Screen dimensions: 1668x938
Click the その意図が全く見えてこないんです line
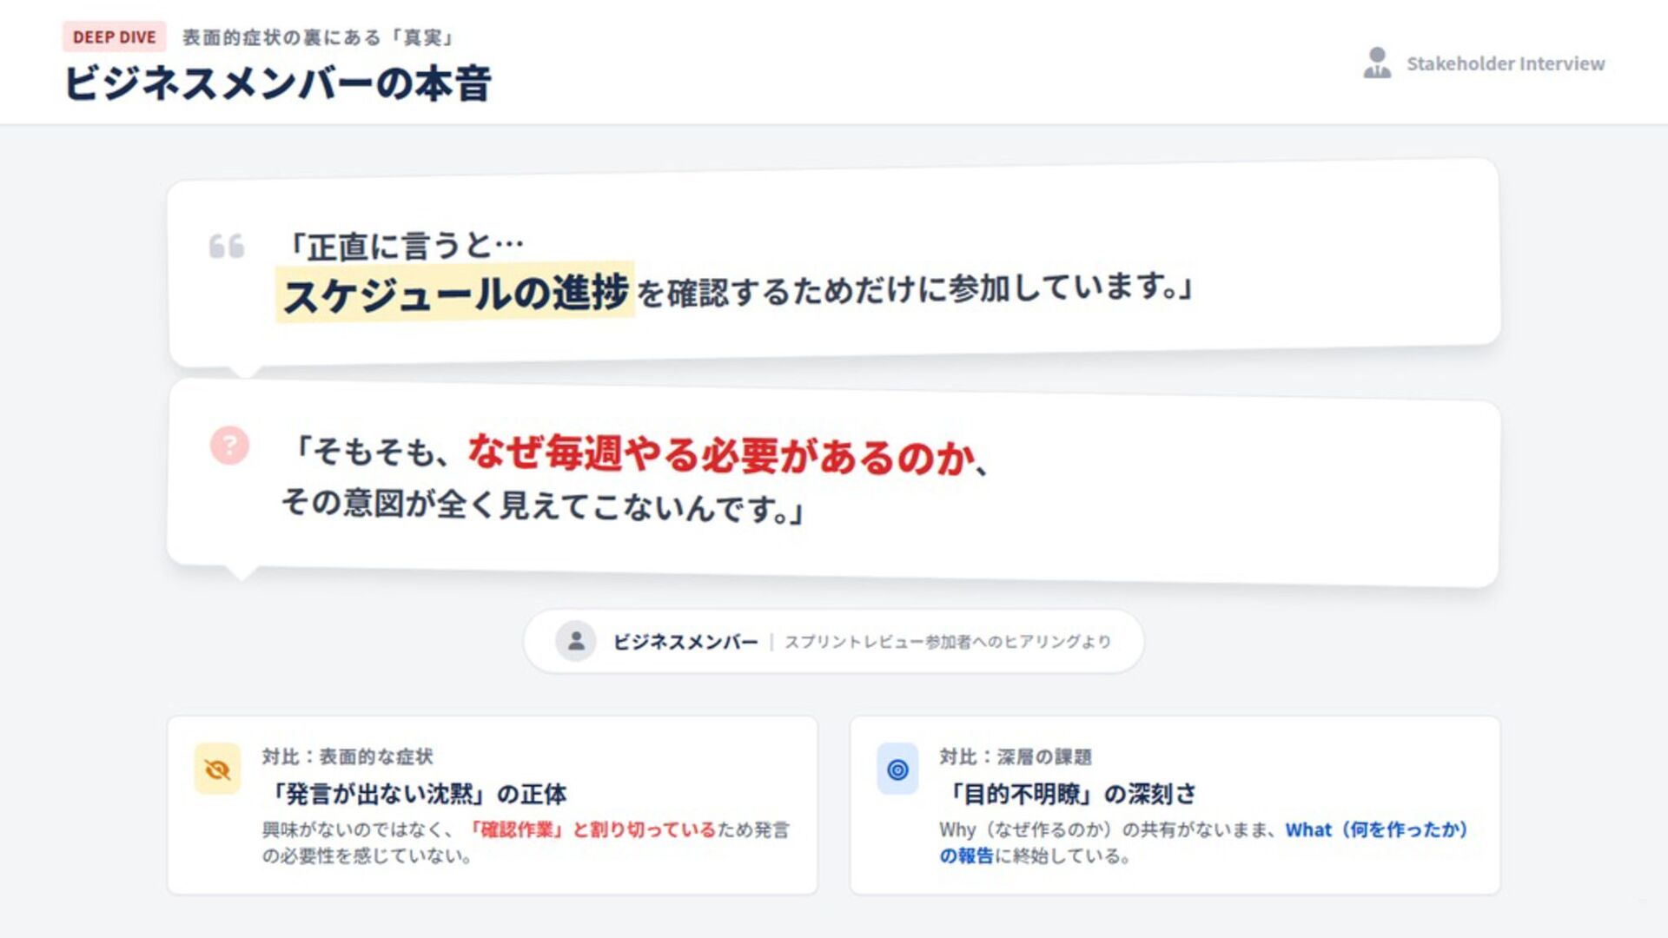pyautogui.click(x=543, y=505)
